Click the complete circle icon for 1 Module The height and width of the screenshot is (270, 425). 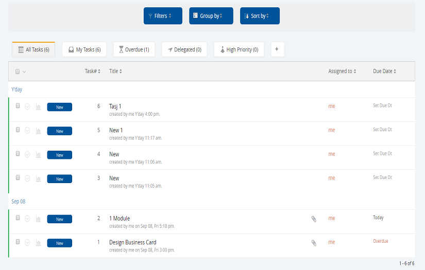(27, 219)
